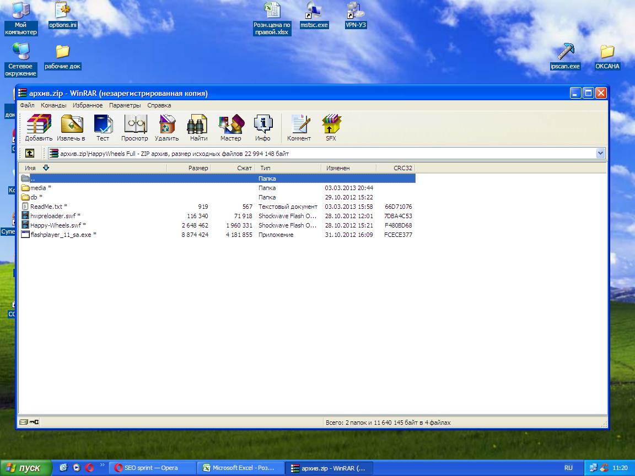Select flashplayer_11_sa.exe file

click(x=218, y=235)
